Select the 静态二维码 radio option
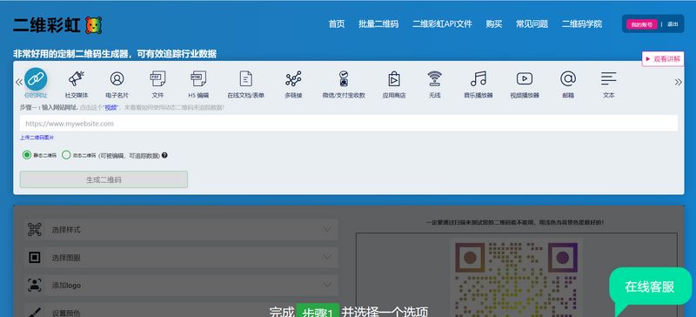 pos(27,155)
